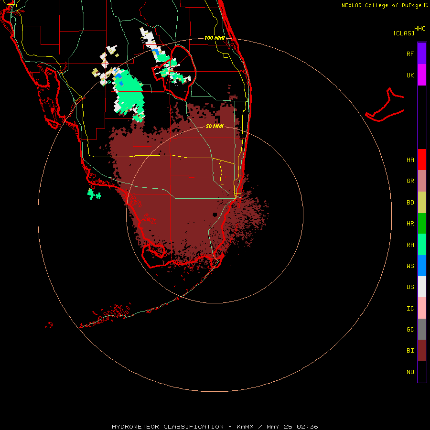
Task: Click the DS white legend swatch
Action: click(422, 287)
